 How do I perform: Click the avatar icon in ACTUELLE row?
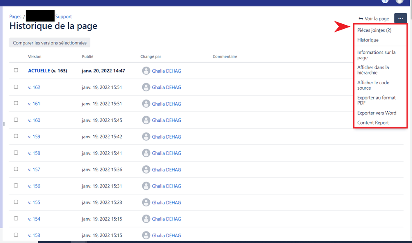tap(146, 71)
